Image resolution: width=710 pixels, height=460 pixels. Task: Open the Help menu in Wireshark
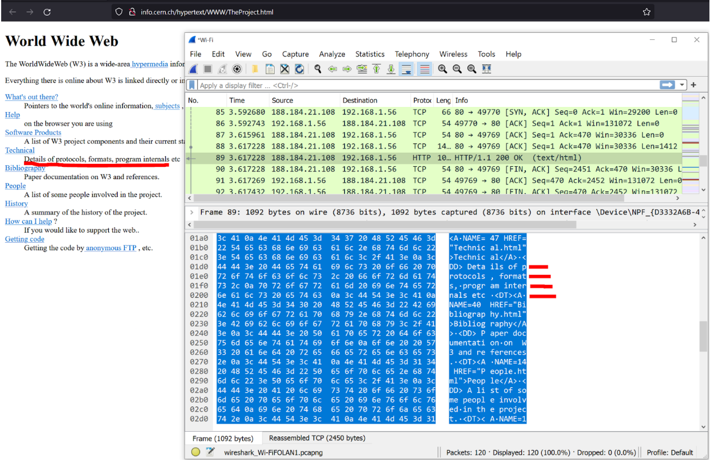coord(514,54)
